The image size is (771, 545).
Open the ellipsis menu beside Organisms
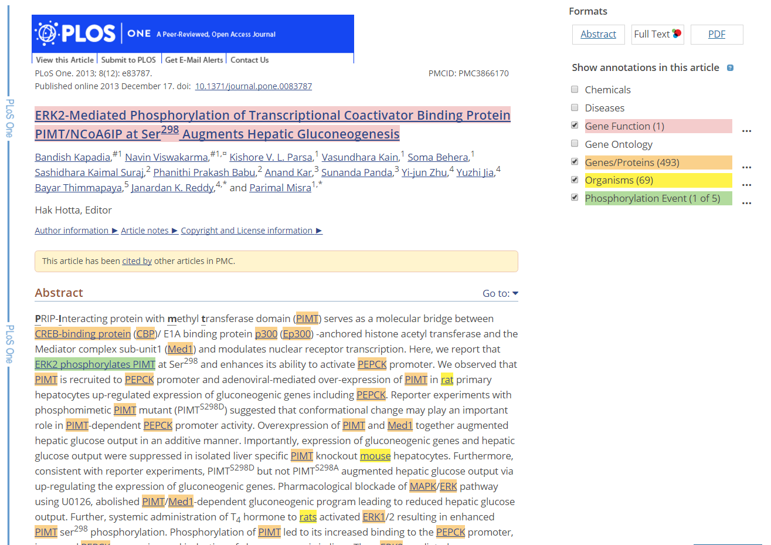point(746,185)
